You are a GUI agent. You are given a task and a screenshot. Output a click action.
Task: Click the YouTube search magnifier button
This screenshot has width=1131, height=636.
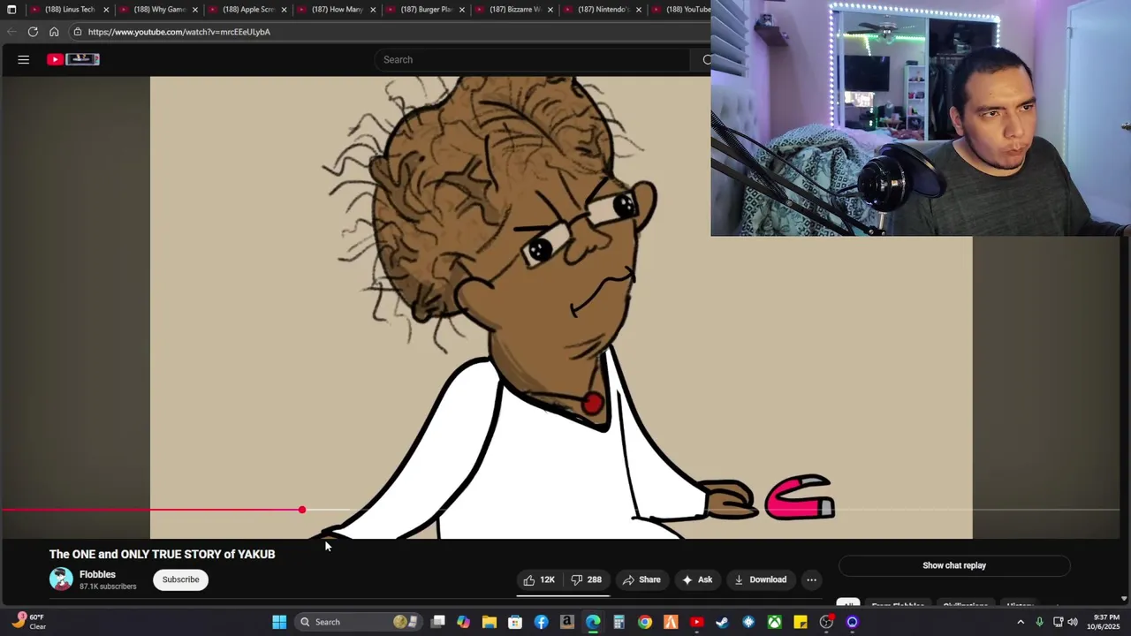(706, 59)
